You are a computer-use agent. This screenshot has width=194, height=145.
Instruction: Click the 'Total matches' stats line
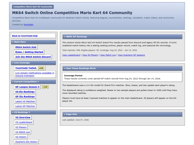[x=100, y=50]
